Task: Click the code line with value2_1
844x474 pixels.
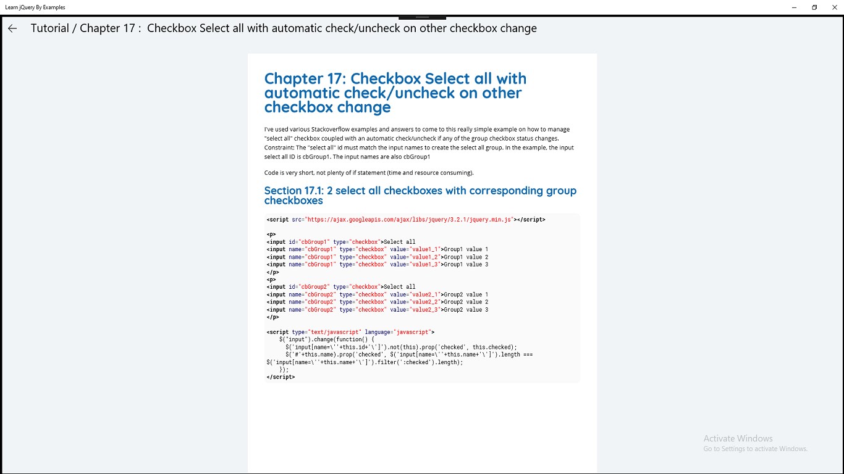Action: [x=378, y=294]
